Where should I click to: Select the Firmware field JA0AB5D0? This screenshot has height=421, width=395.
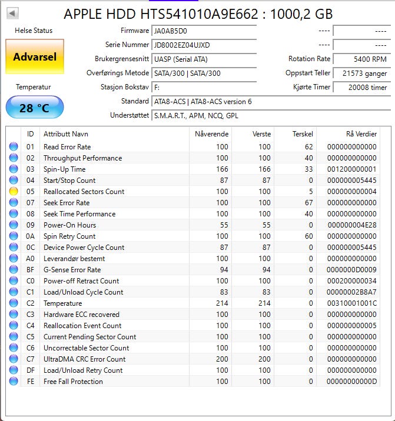(204, 31)
